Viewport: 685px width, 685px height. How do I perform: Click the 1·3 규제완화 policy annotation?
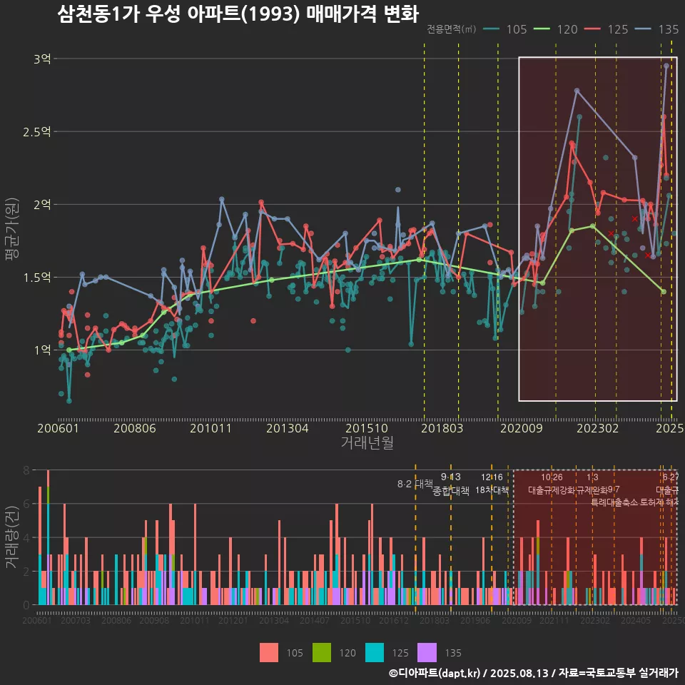(x=592, y=484)
